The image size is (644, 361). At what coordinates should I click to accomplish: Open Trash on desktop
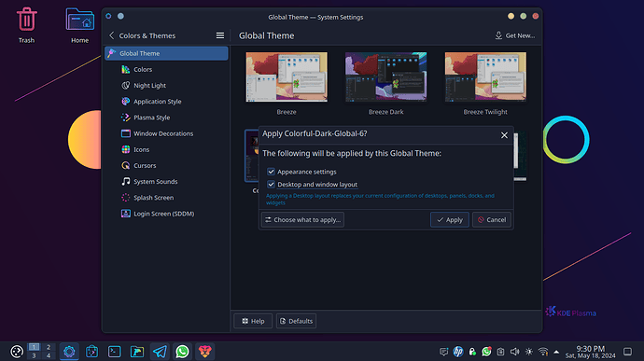tap(26, 24)
